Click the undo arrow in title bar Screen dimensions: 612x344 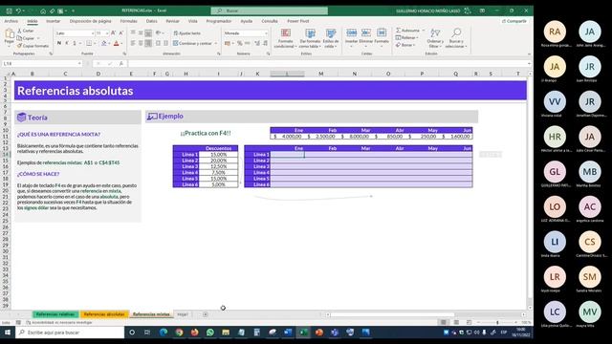pyautogui.click(x=18, y=11)
